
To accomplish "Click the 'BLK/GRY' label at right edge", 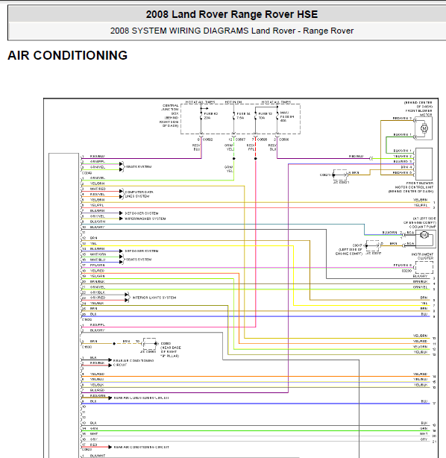I will pyautogui.click(x=420, y=276).
